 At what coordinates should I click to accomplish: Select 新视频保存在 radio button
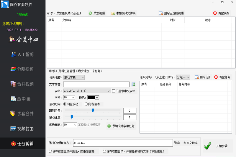[50, 143]
